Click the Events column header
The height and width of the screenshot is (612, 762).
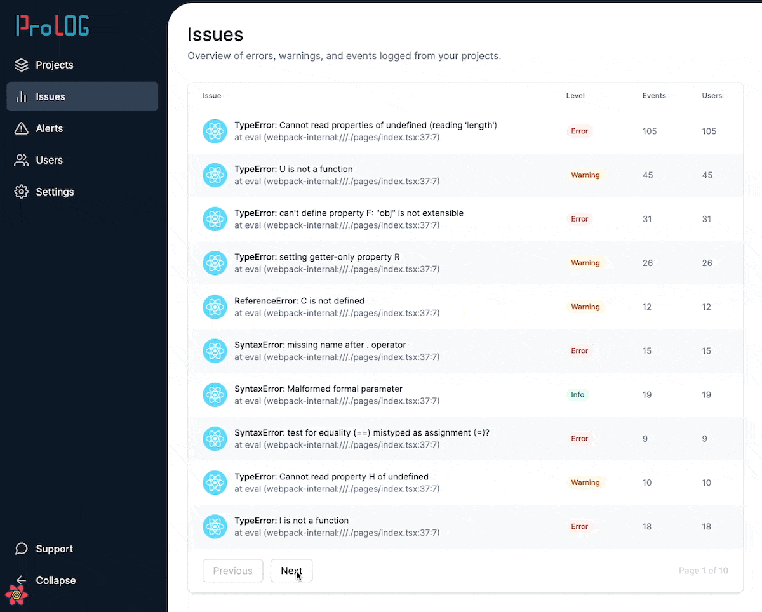tap(654, 96)
